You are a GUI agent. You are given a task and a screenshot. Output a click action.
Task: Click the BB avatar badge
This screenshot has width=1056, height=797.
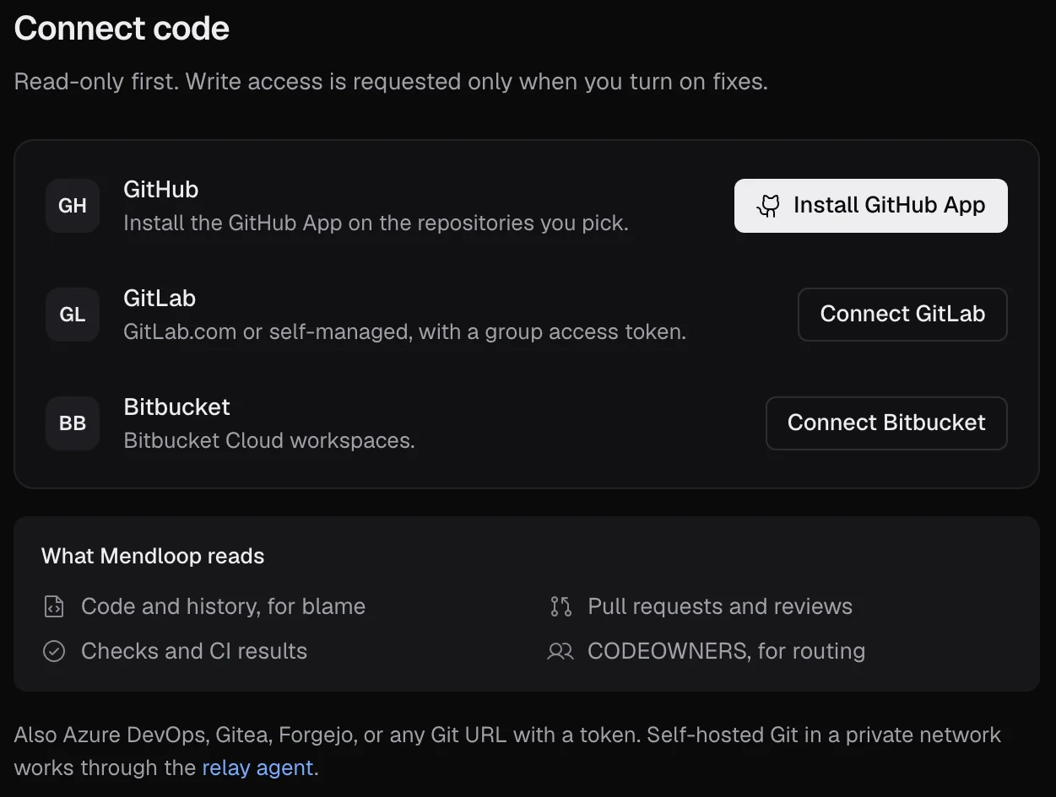coord(73,423)
